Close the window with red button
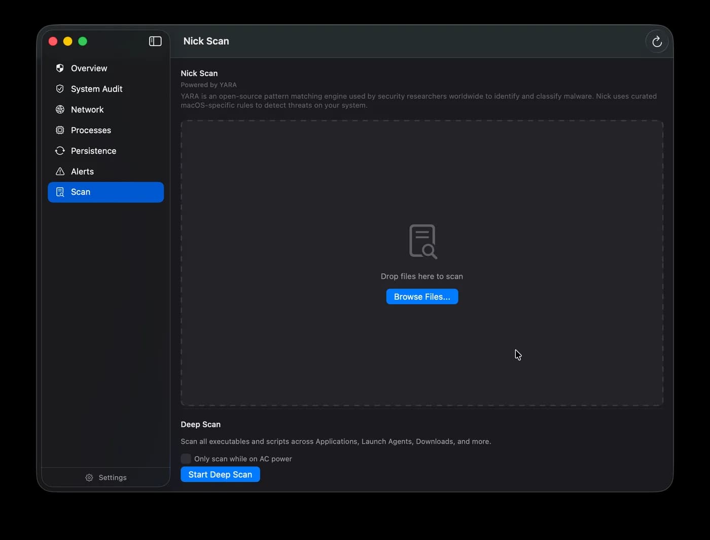Viewport: 710px width, 540px height. pos(53,41)
